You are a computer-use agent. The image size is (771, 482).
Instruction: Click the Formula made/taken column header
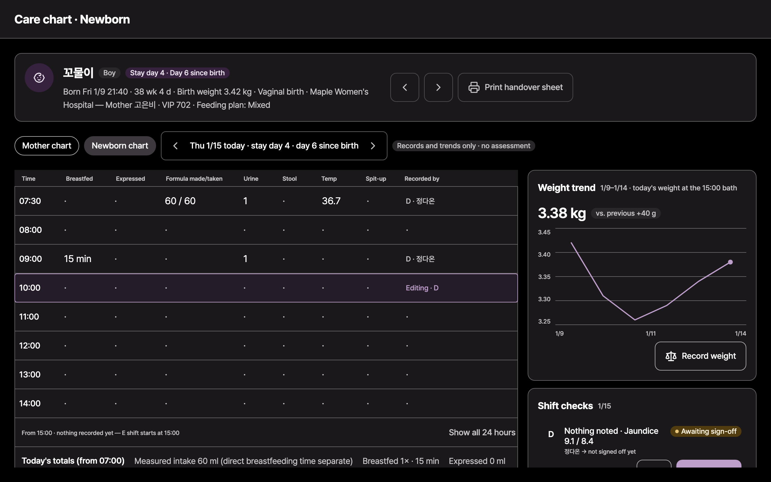(x=194, y=179)
